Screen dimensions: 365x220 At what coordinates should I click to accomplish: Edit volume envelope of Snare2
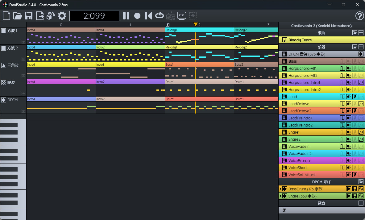pyautogui.click(x=348, y=139)
